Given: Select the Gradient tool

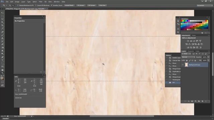Looking at the screenshot, I should pyautogui.click(x=2, y=48).
